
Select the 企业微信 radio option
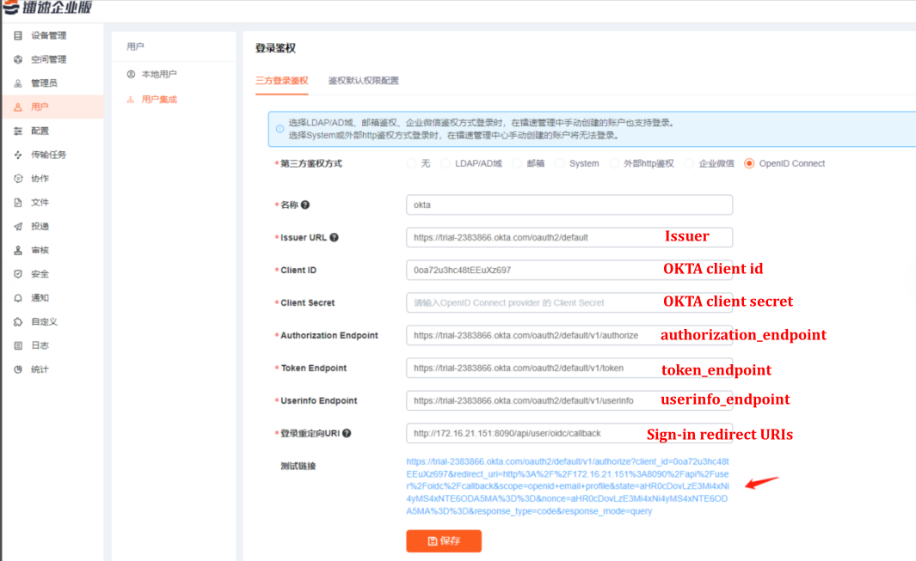(x=689, y=163)
